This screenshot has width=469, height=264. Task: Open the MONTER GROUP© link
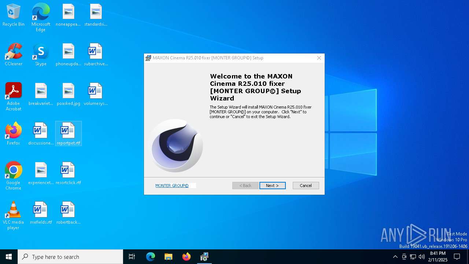point(172,186)
